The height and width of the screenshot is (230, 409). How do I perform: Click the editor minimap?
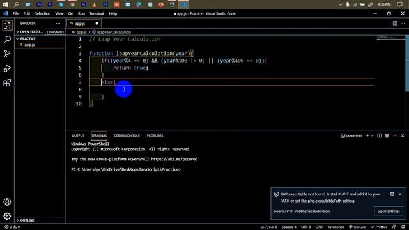tap(390, 38)
